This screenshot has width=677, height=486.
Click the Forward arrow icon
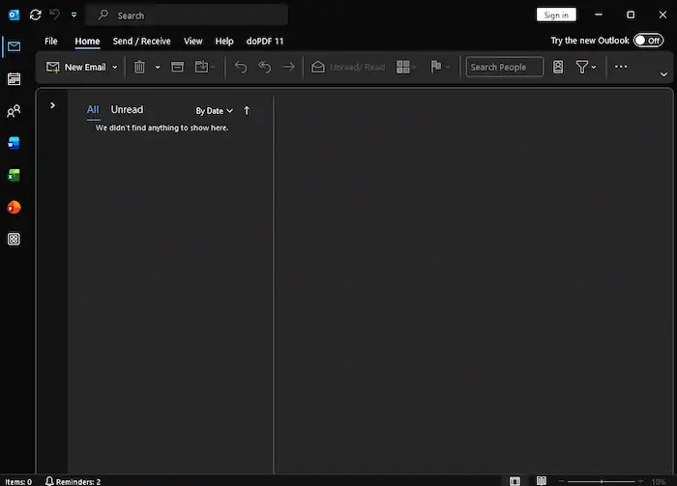pyautogui.click(x=288, y=67)
